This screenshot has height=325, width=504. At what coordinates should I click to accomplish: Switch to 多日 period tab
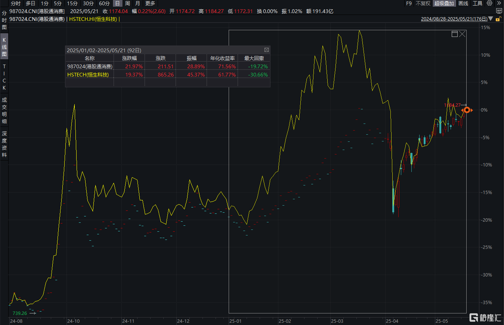coord(31,3)
